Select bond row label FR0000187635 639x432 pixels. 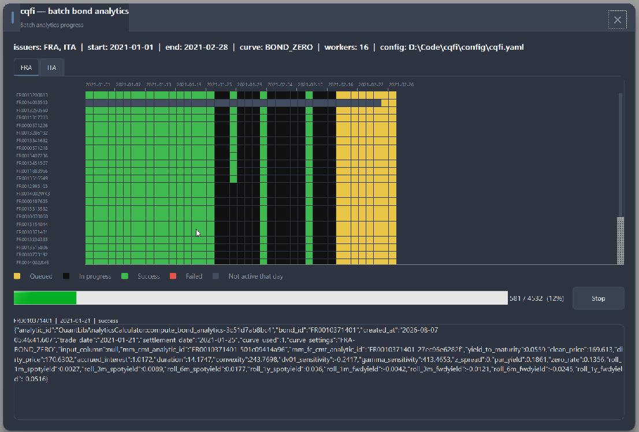click(x=32, y=201)
